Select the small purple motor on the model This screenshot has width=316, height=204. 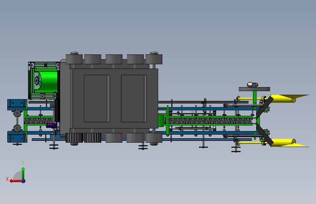[52, 126]
